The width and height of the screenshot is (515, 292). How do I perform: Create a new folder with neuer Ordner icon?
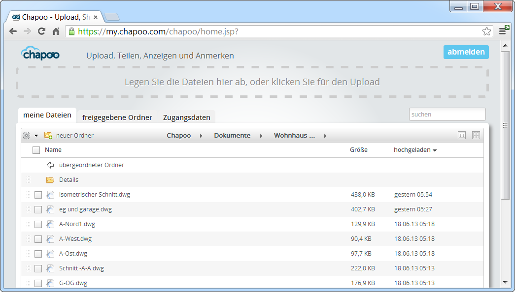click(48, 136)
